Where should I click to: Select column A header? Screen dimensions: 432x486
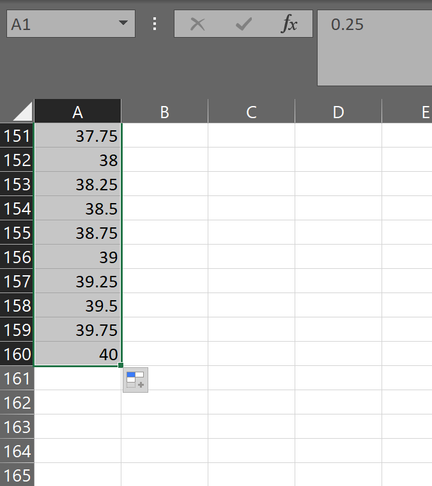point(77,112)
